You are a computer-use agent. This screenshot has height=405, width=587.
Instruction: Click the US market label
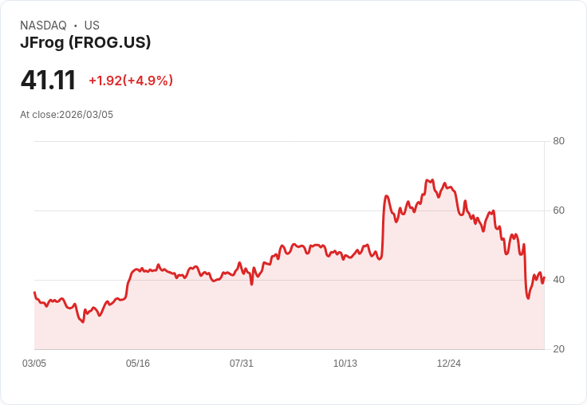pyautogui.click(x=92, y=26)
